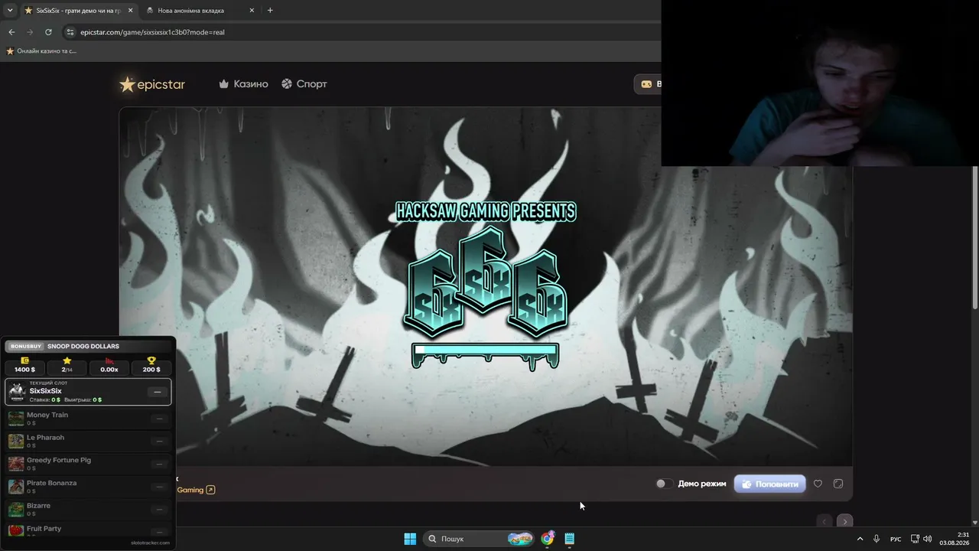Open the volume tray icon
Image resolution: width=979 pixels, height=551 pixels.
pos(928,539)
